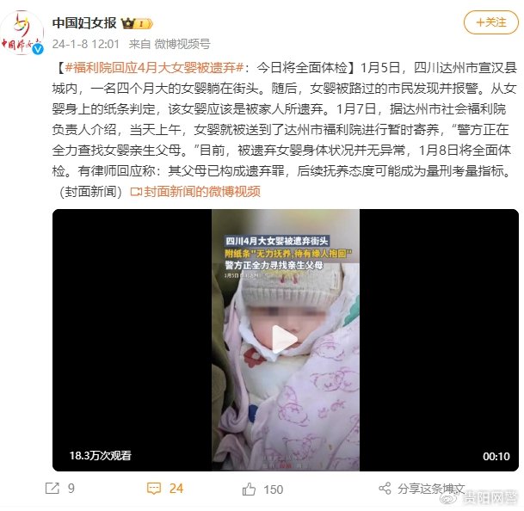
Task: Open comments via speech bubble icon
Action: [154, 489]
